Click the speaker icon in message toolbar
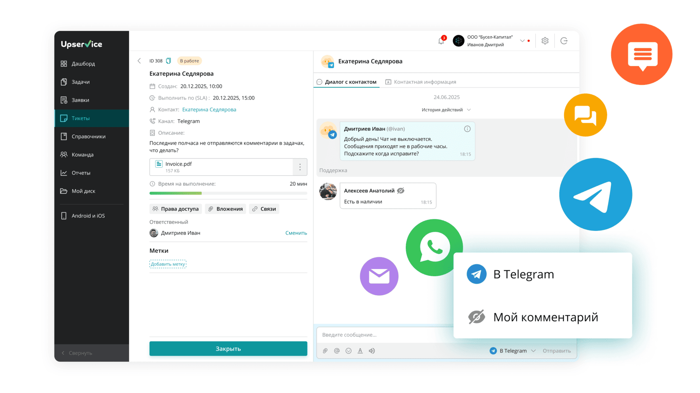 [x=372, y=351]
